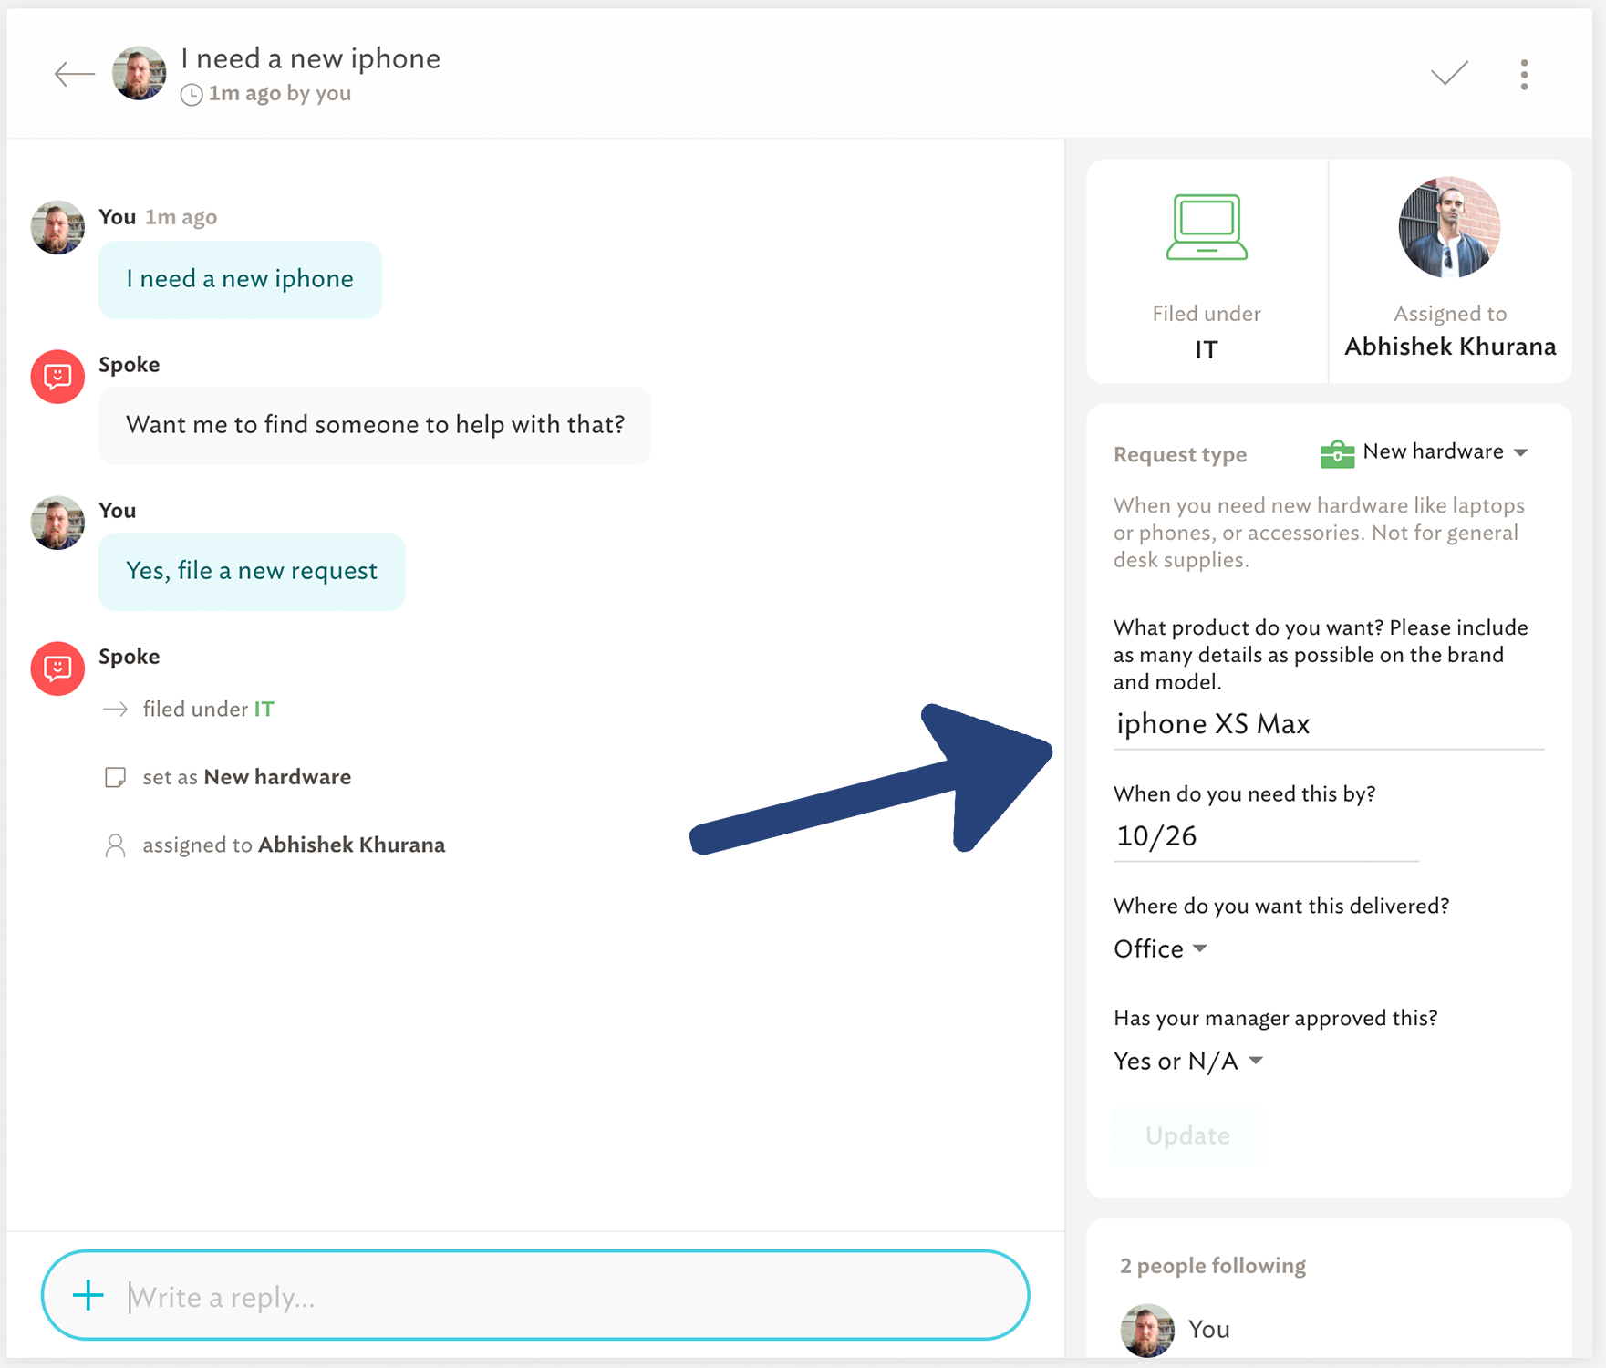The height and width of the screenshot is (1368, 1606).
Task: Click the Assigned to Abhishek Khurana name
Action: tap(1450, 347)
